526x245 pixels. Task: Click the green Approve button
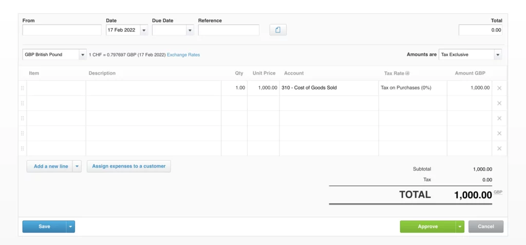tap(428, 227)
